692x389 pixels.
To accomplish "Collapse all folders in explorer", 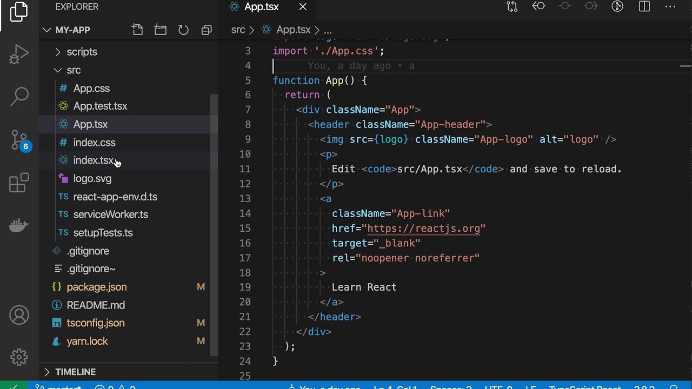I will [x=207, y=30].
